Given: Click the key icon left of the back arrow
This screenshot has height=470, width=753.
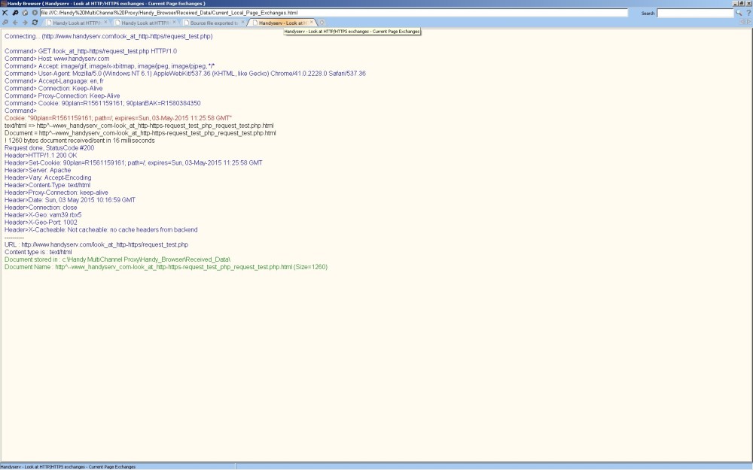Looking at the screenshot, I should point(5,23).
